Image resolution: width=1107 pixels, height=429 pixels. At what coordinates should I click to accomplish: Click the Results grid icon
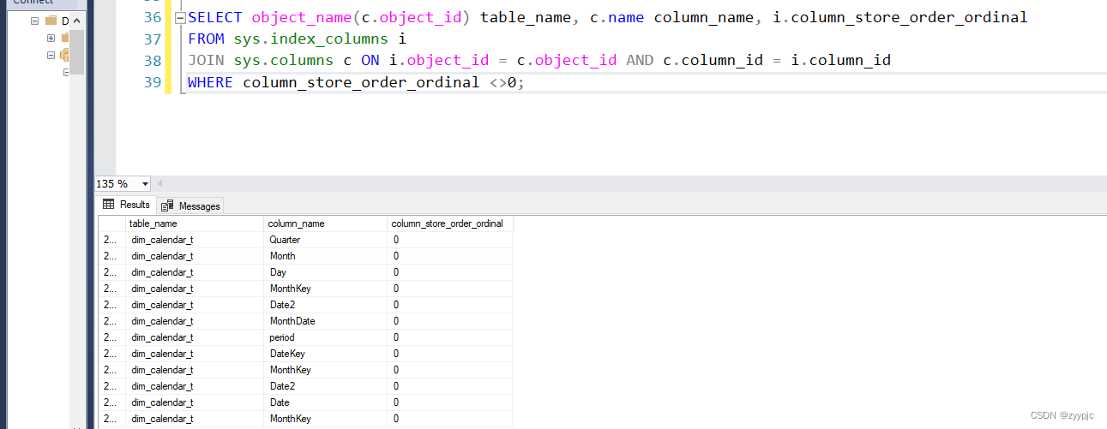click(109, 205)
